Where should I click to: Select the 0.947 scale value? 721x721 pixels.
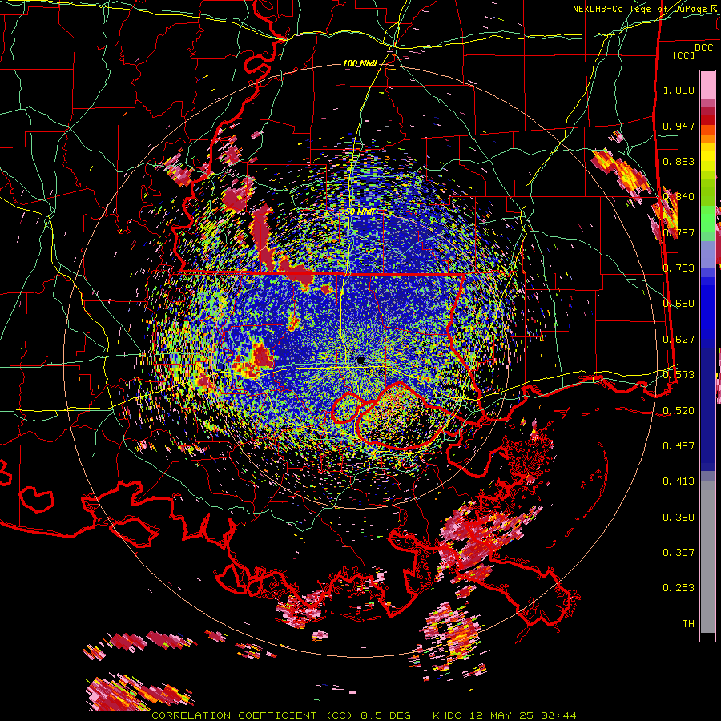click(679, 126)
